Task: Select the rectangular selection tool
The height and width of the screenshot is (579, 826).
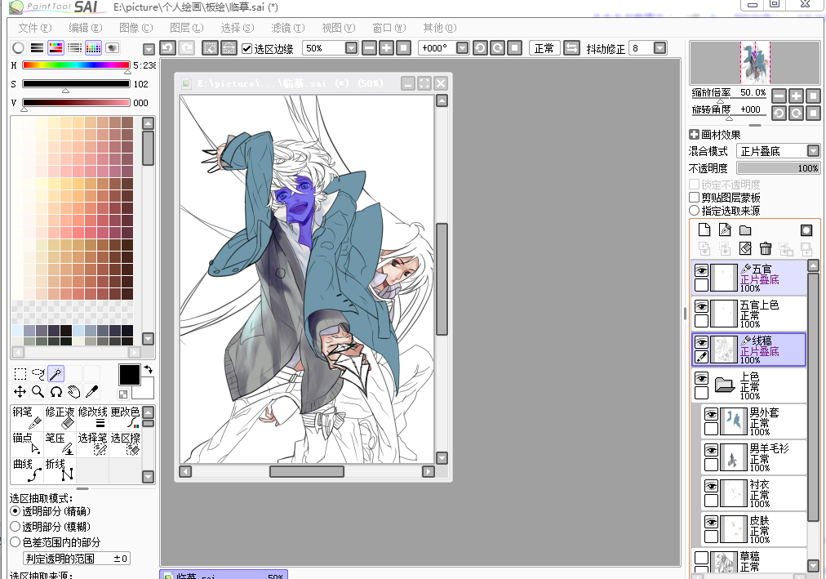Action: (x=20, y=374)
